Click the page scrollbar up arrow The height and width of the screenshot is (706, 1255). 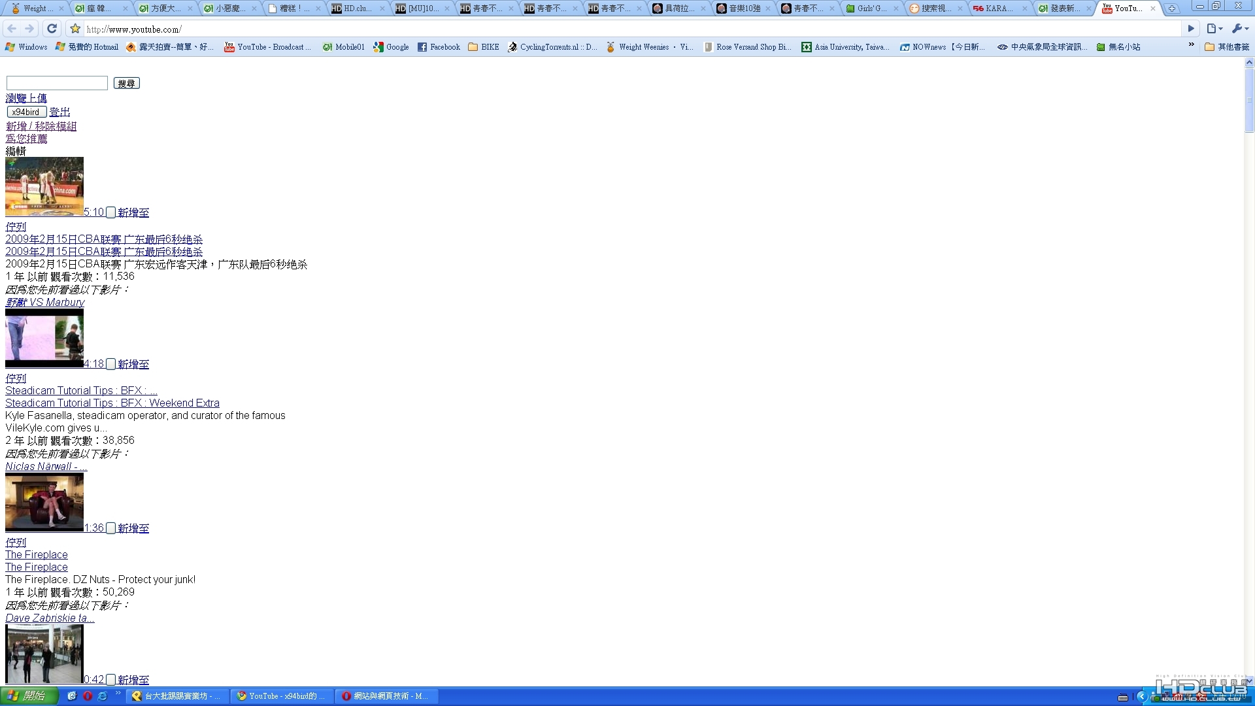[1249, 62]
